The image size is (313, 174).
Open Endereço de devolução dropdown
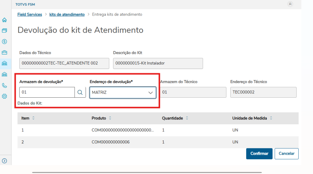pyautogui.click(x=150, y=93)
